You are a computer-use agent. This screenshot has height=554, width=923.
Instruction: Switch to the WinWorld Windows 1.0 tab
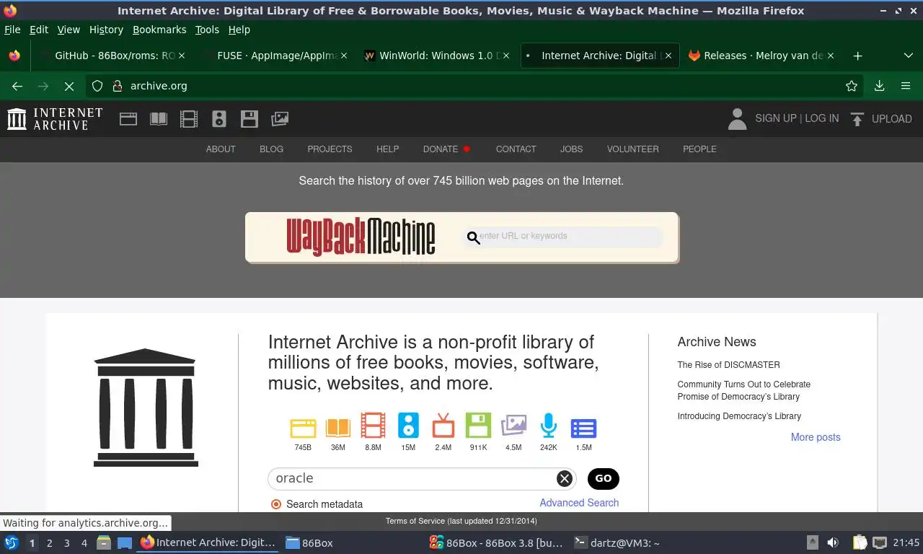436,56
